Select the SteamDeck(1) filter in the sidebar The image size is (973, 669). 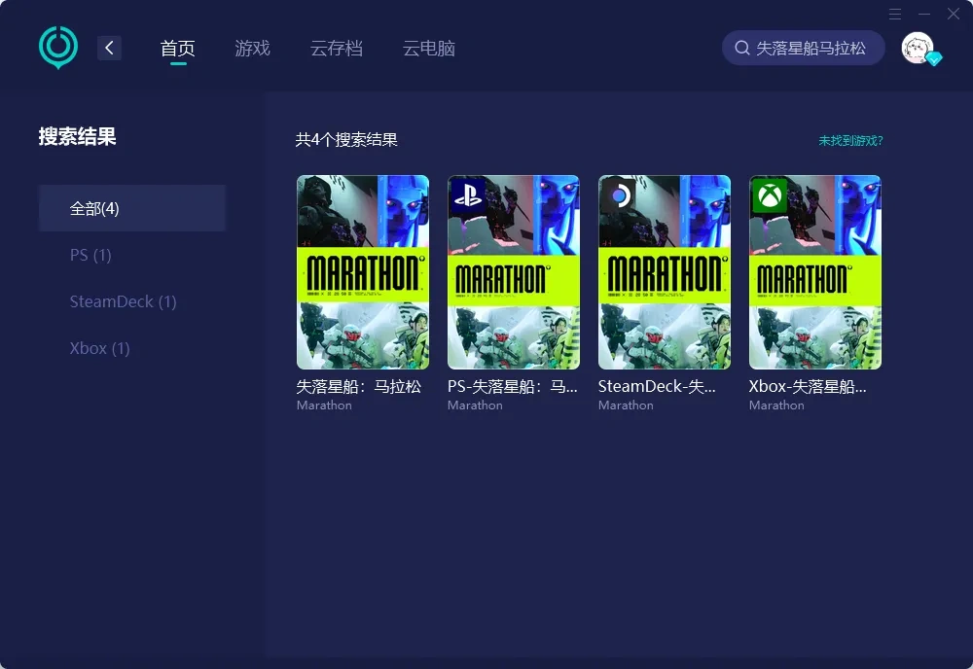pyautogui.click(x=123, y=301)
